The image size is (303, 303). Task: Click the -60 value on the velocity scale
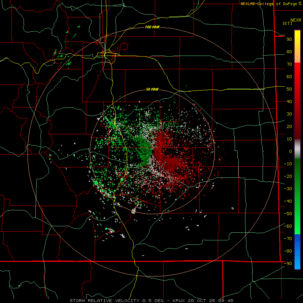pyautogui.click(x=288, y=226)
